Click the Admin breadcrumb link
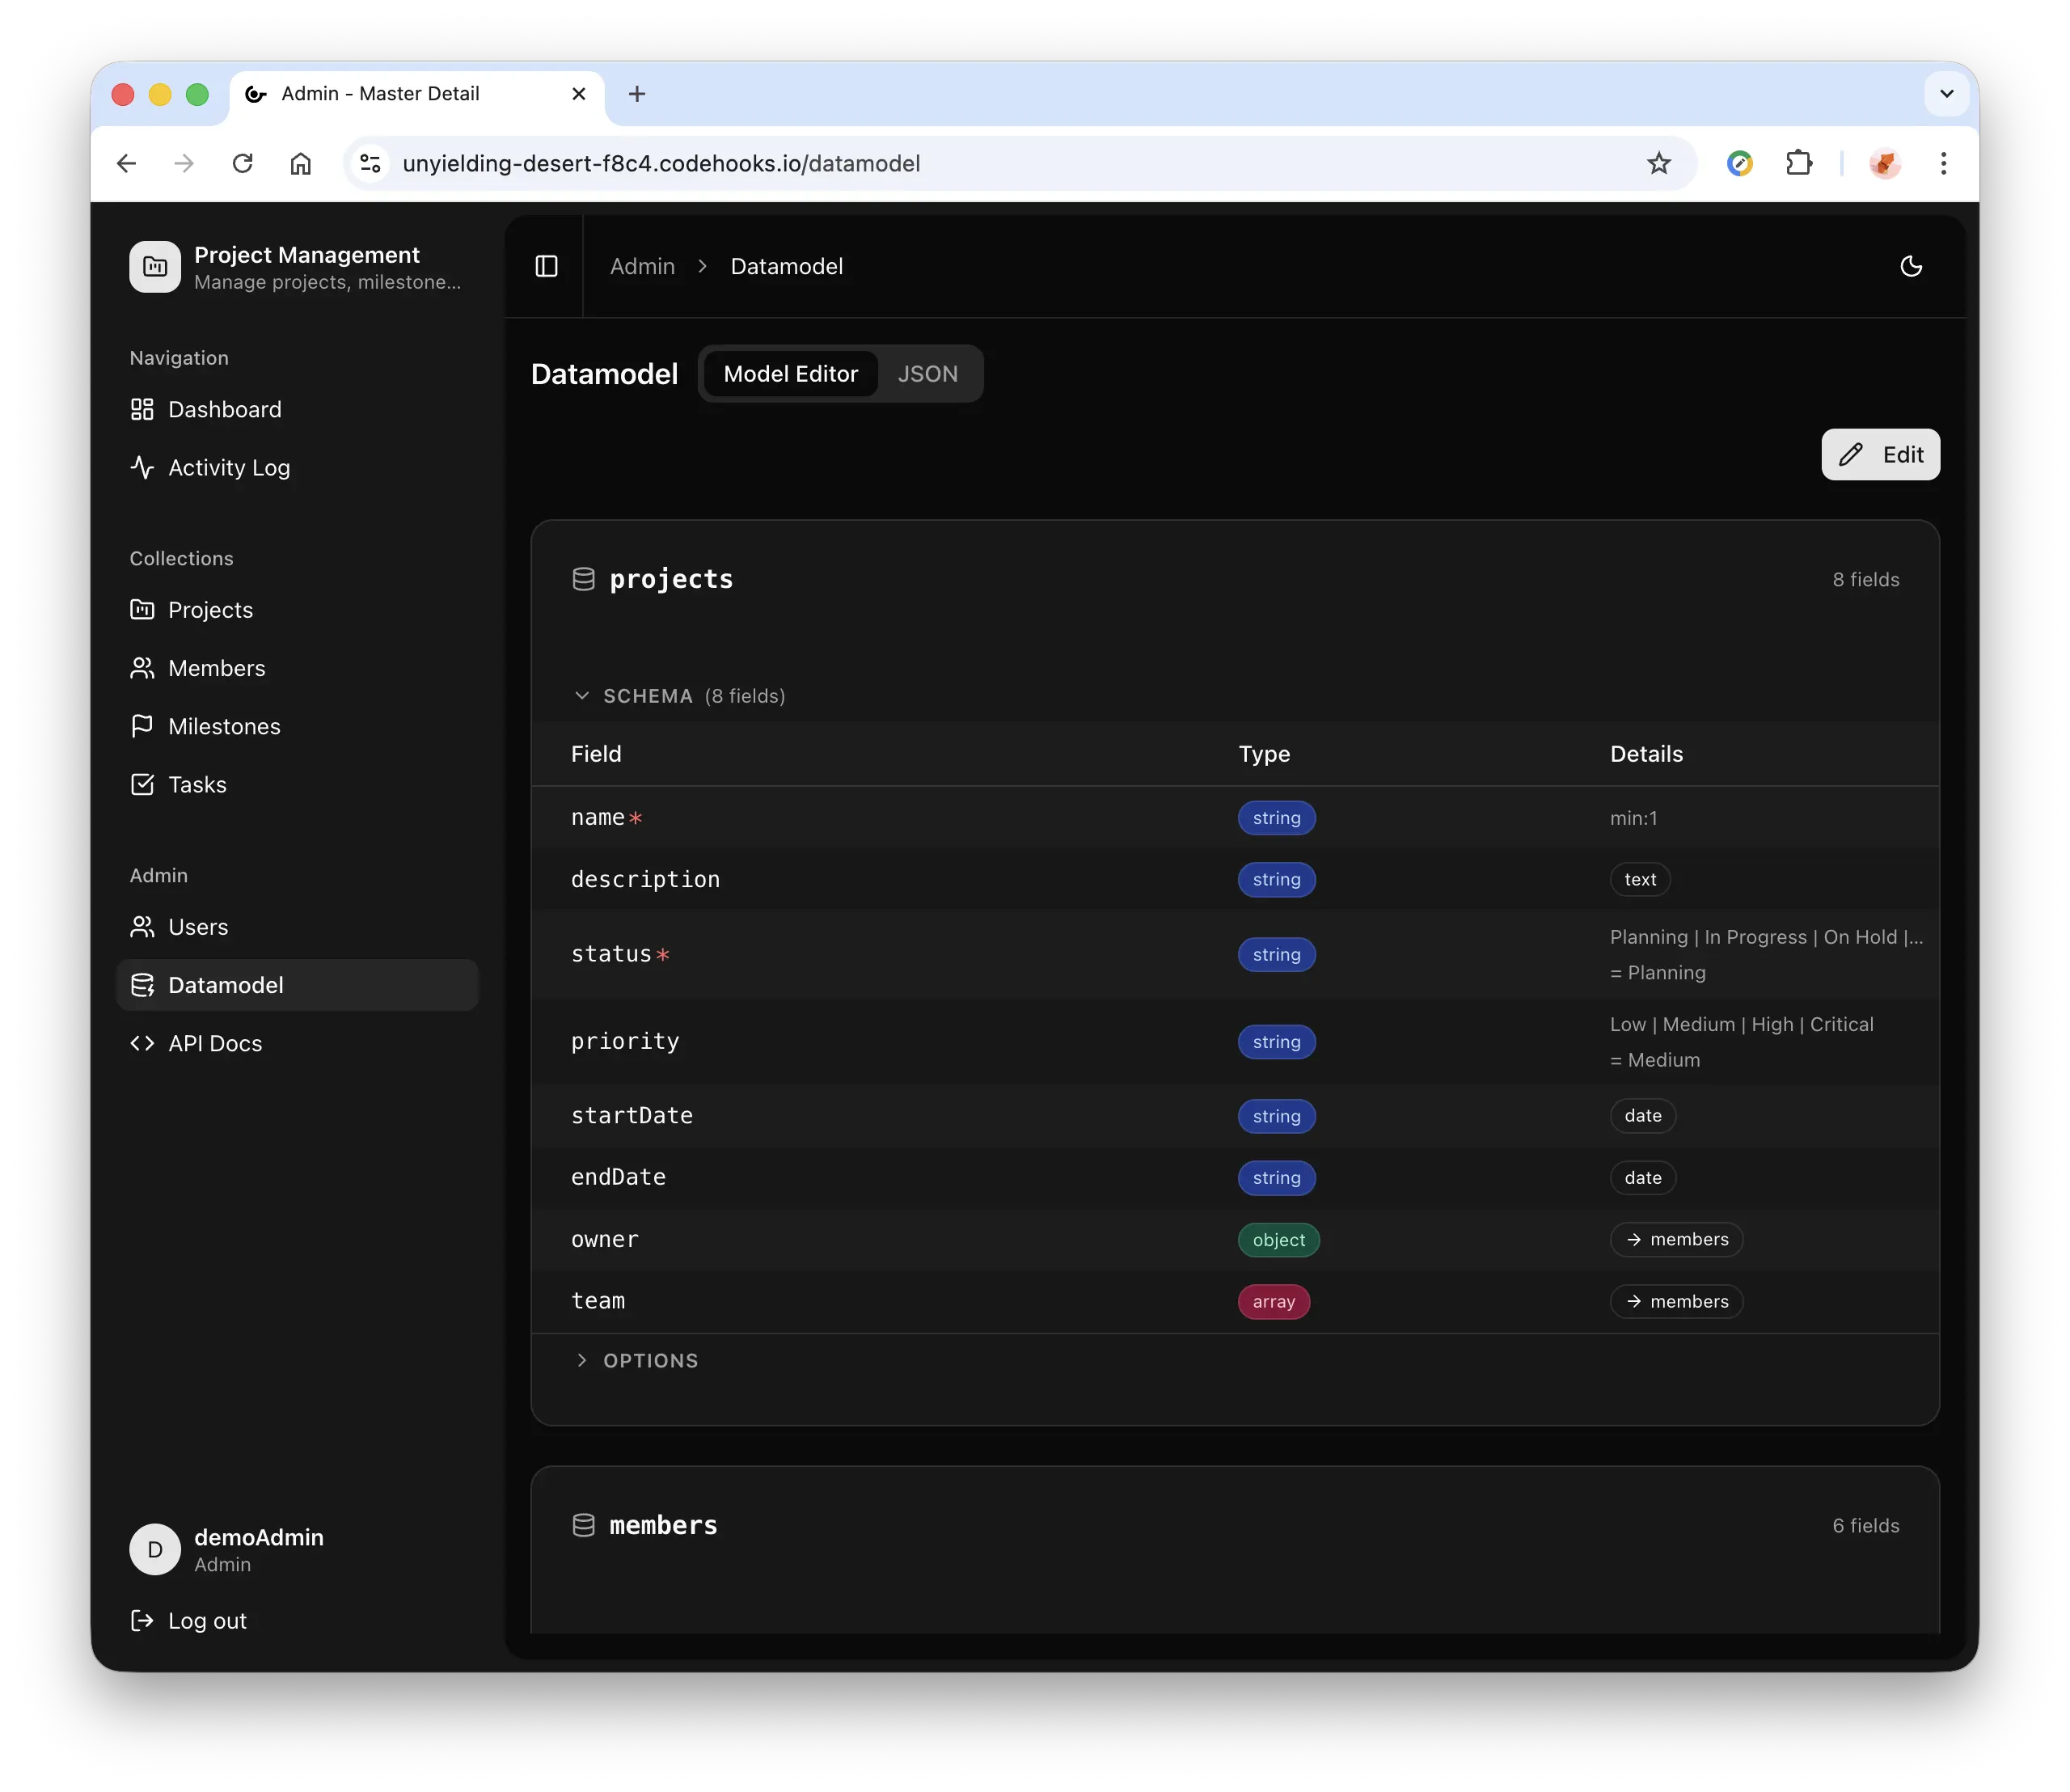Screen dimensions: 2070x1792 click(x=642, y=266)
